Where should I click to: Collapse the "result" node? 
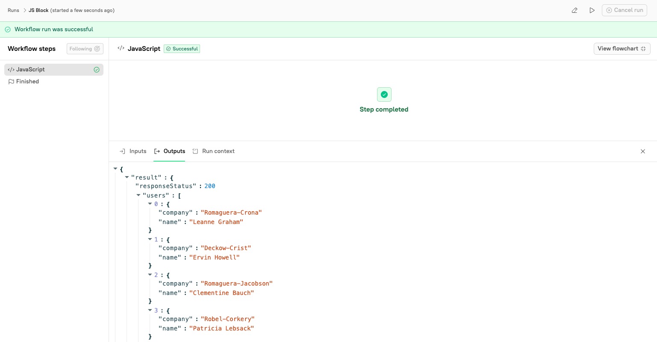point(127,177)
